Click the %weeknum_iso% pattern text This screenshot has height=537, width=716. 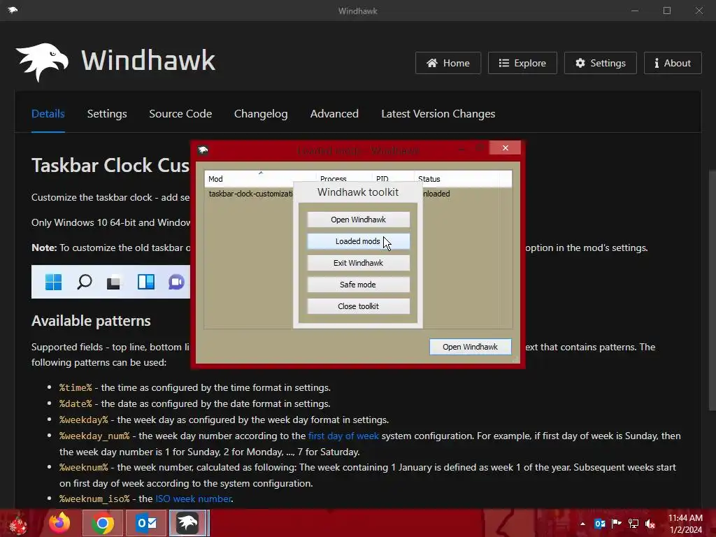pyautogui.click(x=94, y=499)
